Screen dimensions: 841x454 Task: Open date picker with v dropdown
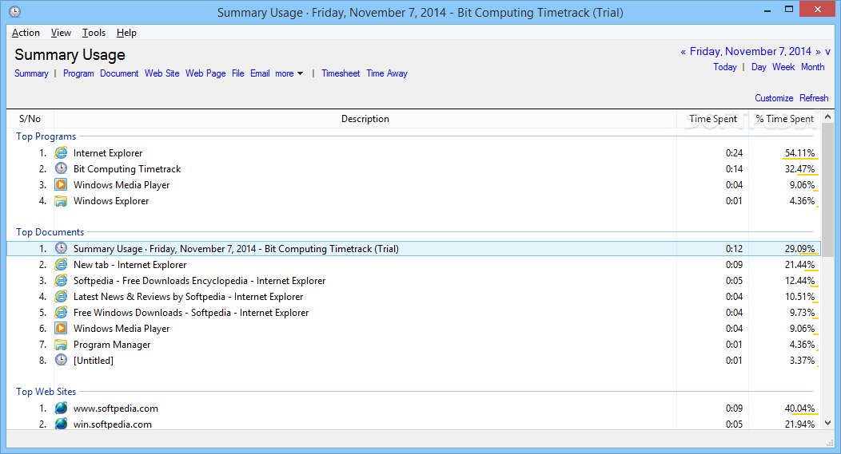(827, 52)
